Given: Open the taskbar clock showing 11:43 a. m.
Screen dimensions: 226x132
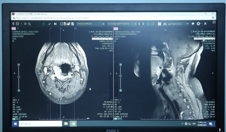Looking at the screenshot, I should click(x=202, y=124).
